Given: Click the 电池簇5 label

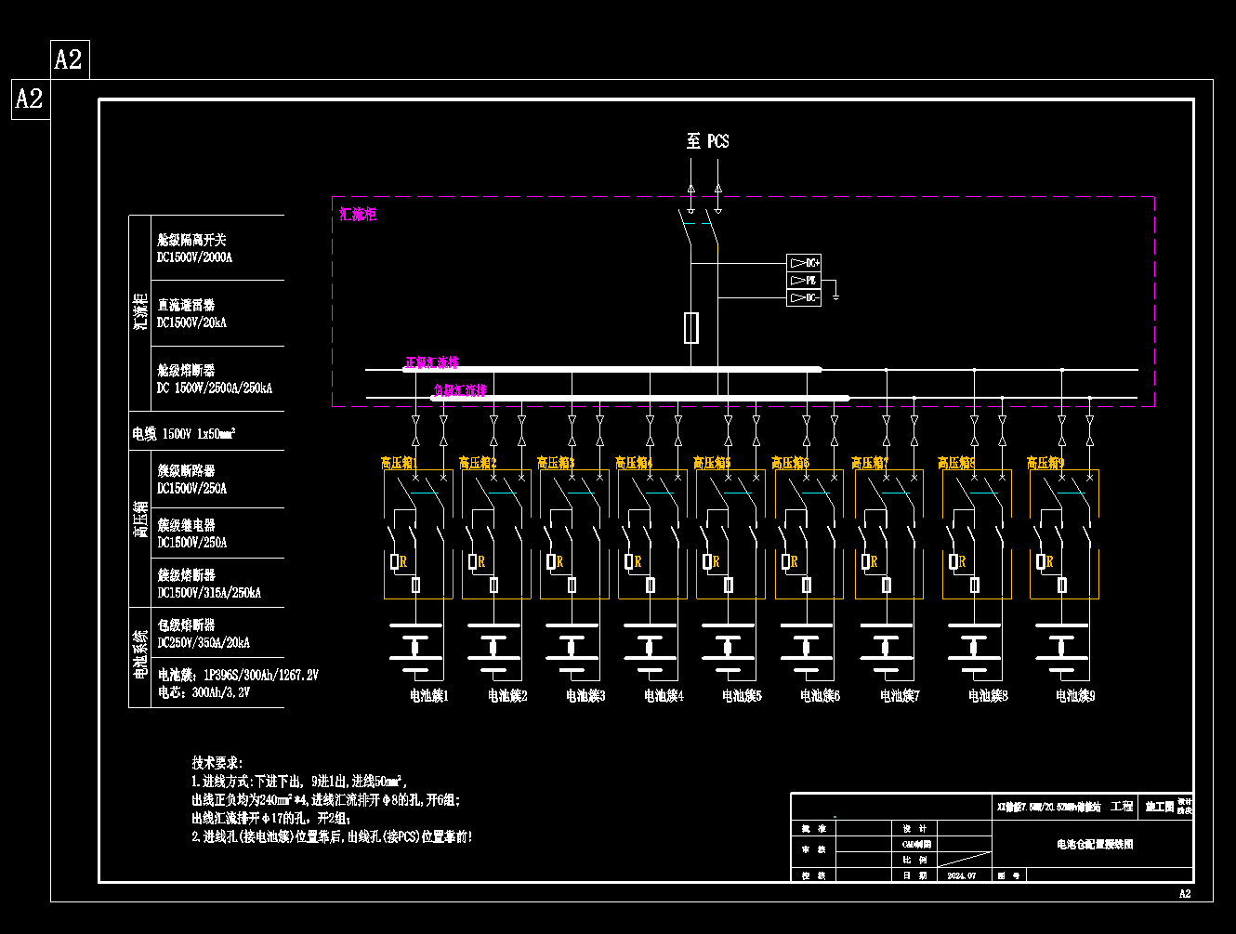Looking at the screenshot, I should click(742, 695).
